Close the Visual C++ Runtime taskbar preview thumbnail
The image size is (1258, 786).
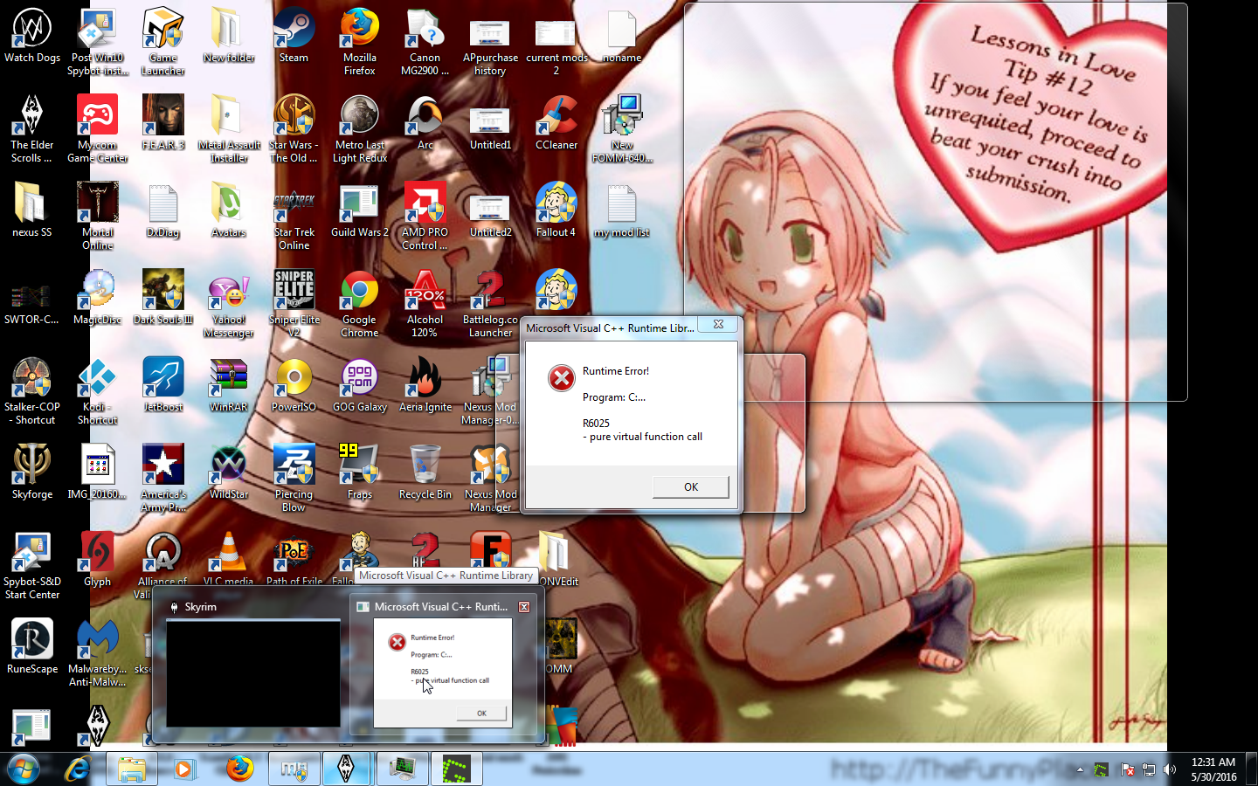tap(524, 607)
